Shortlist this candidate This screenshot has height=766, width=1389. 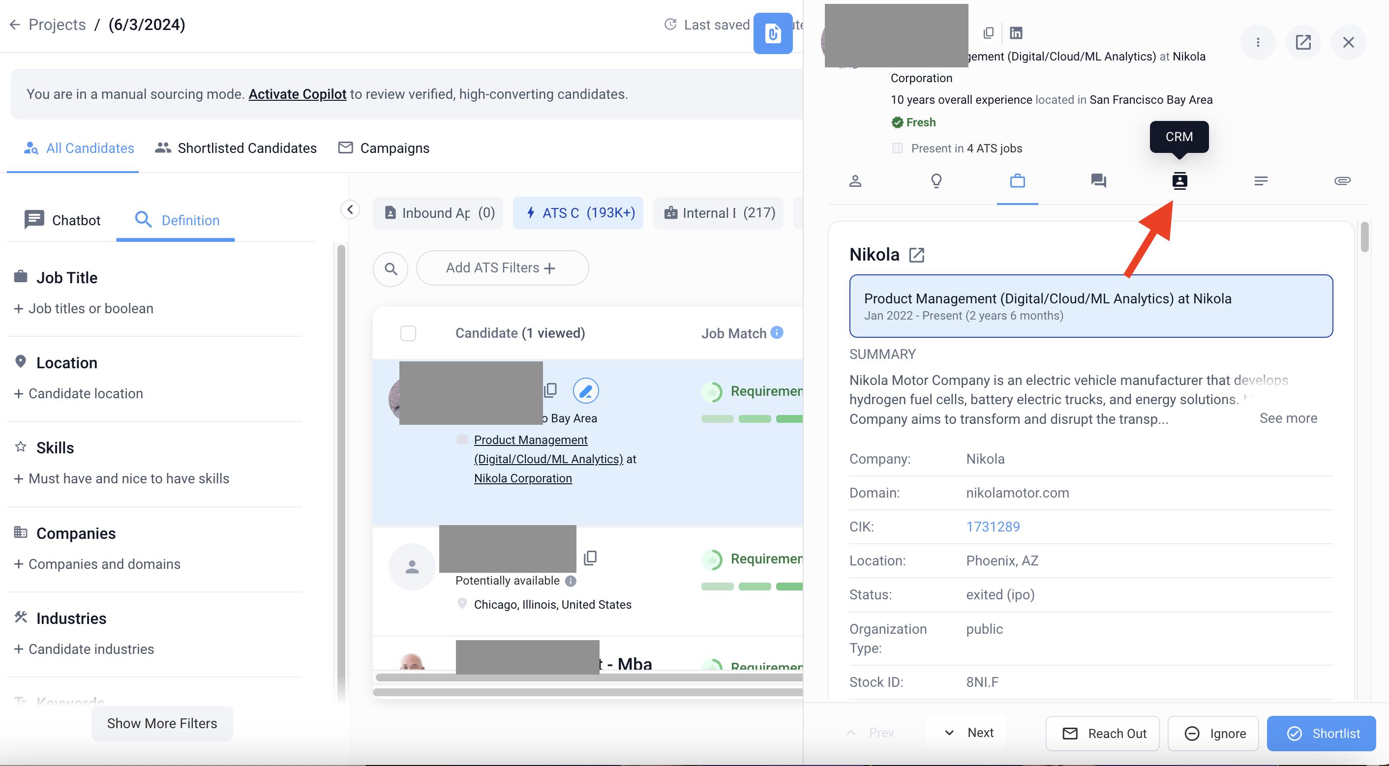click(x=1322, y=734)
